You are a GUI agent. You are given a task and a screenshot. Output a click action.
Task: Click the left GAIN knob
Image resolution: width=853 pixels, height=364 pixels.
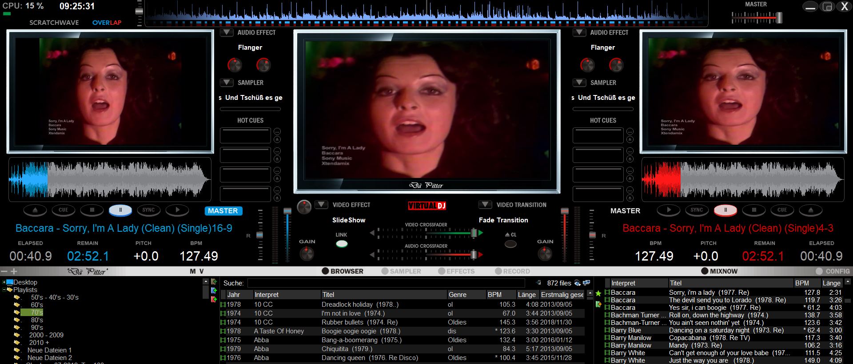(307, 254)
